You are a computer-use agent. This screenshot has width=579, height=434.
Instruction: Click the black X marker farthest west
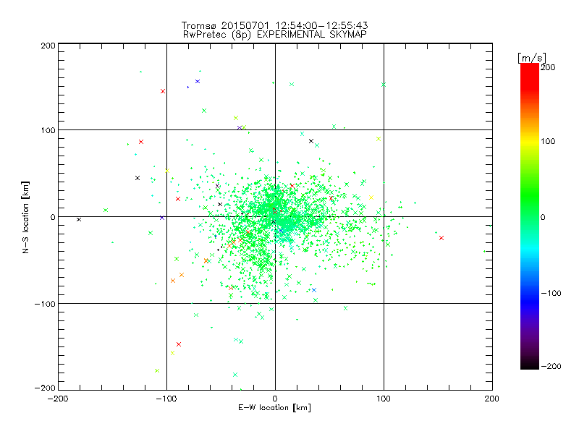click(79, 220)
